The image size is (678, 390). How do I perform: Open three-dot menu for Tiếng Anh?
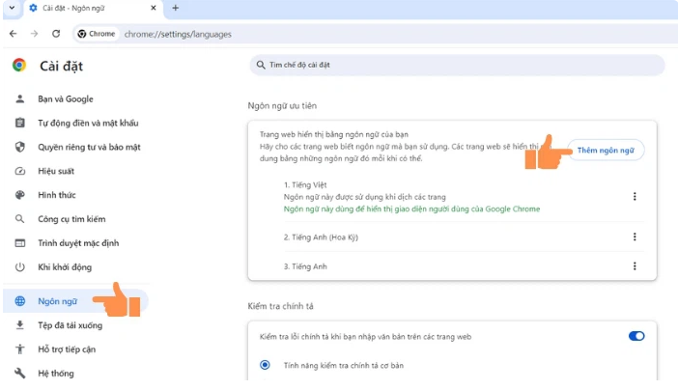tap(635, 266)
